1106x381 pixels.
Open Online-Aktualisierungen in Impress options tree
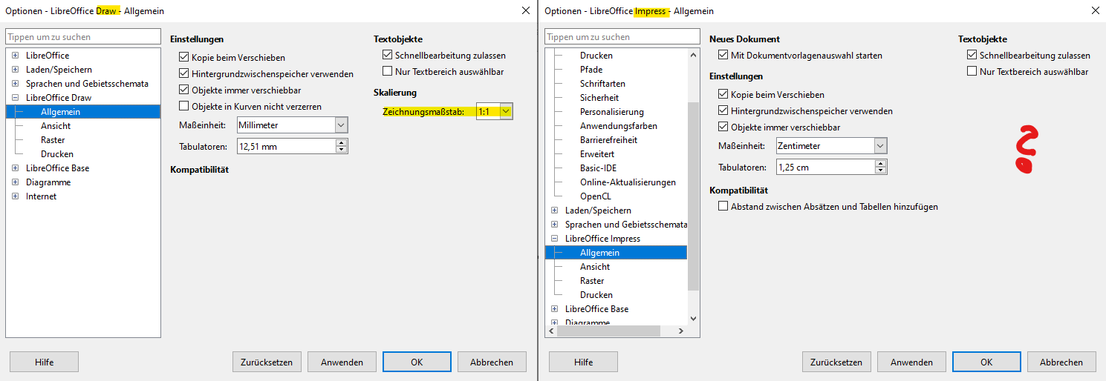coord(628,182)
